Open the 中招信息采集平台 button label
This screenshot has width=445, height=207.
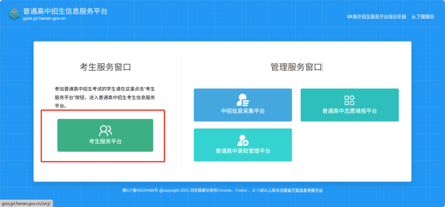pos(243,111)
